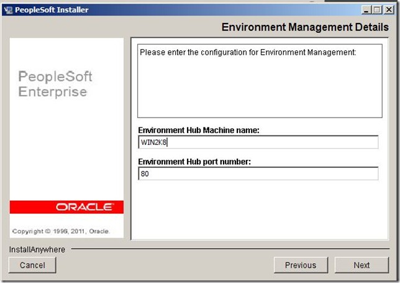Click the Oracle logo banner
Viewport: 400px width, 283px height.
[66, 207]
